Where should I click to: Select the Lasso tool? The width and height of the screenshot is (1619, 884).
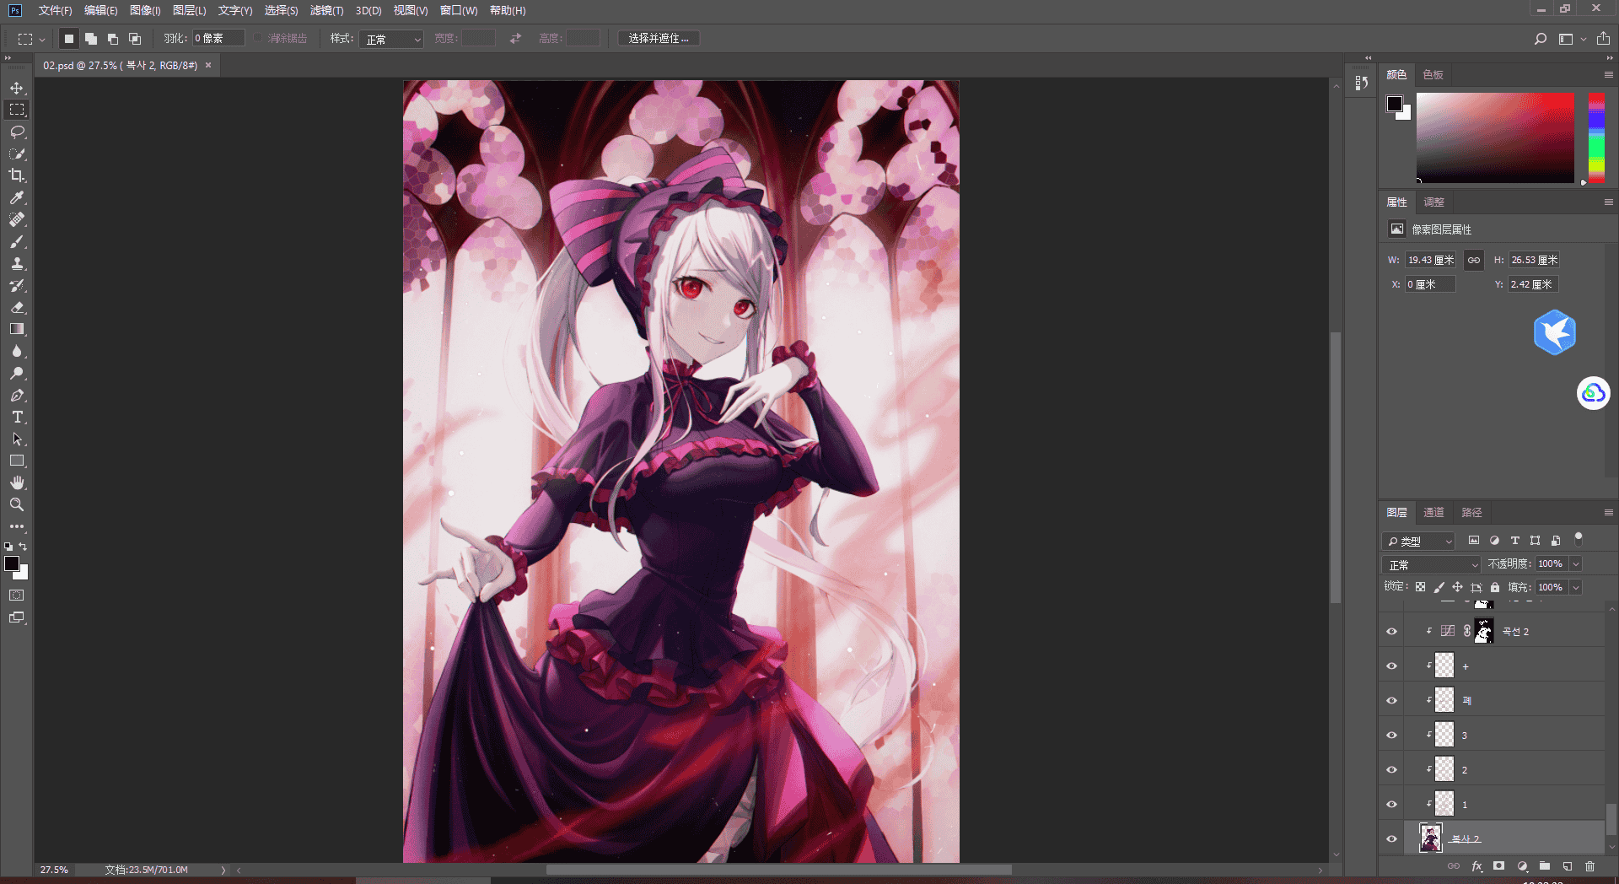(17, 132)
